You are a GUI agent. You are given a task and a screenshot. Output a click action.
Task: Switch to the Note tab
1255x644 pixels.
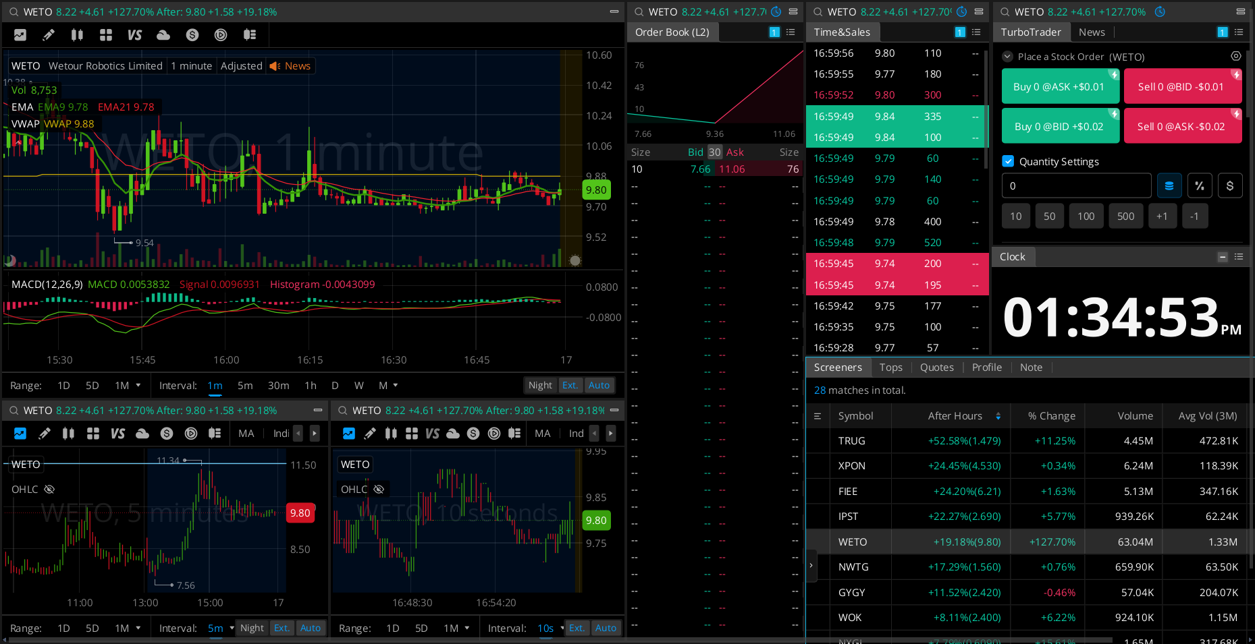tap(1031, 368)
